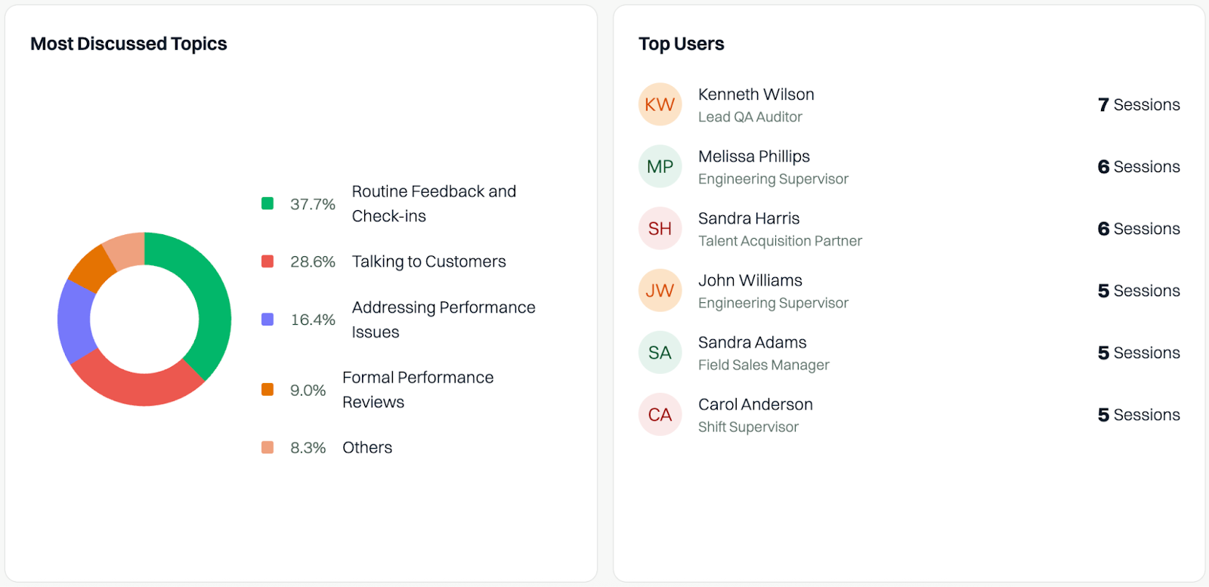Click the Sandra Adams name
This screenshot has height=587, width=1209.
[753, 342]
